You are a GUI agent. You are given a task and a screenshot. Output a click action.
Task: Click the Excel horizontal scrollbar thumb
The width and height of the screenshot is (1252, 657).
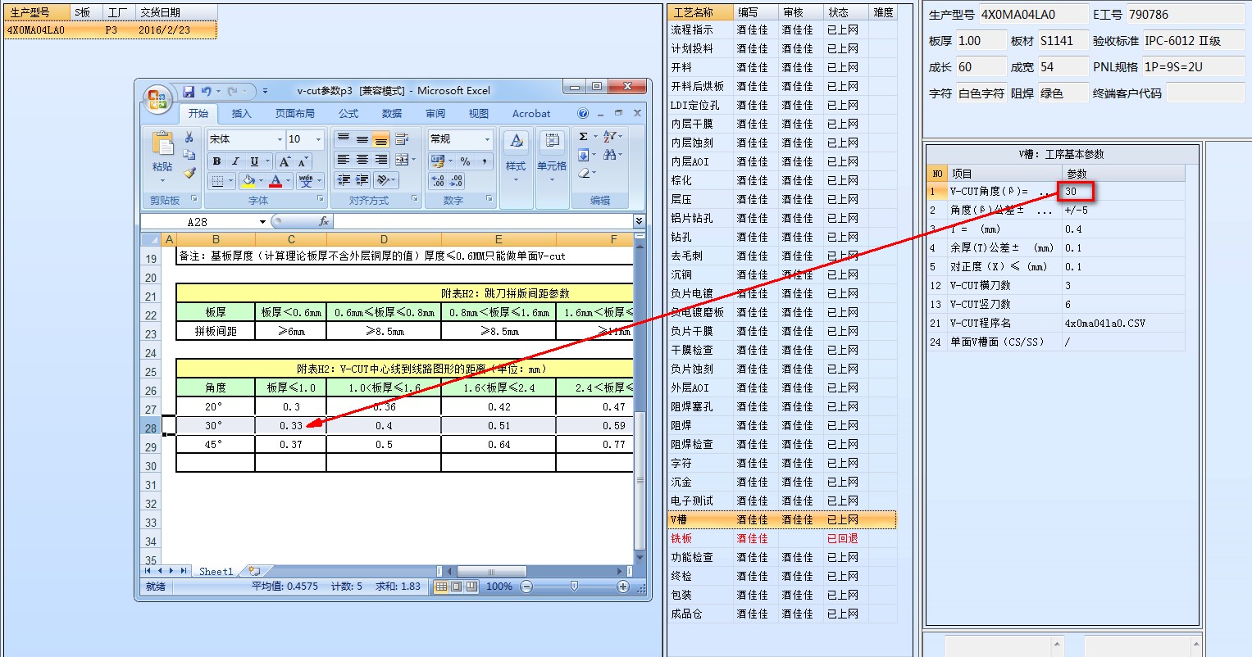[491, 571]
